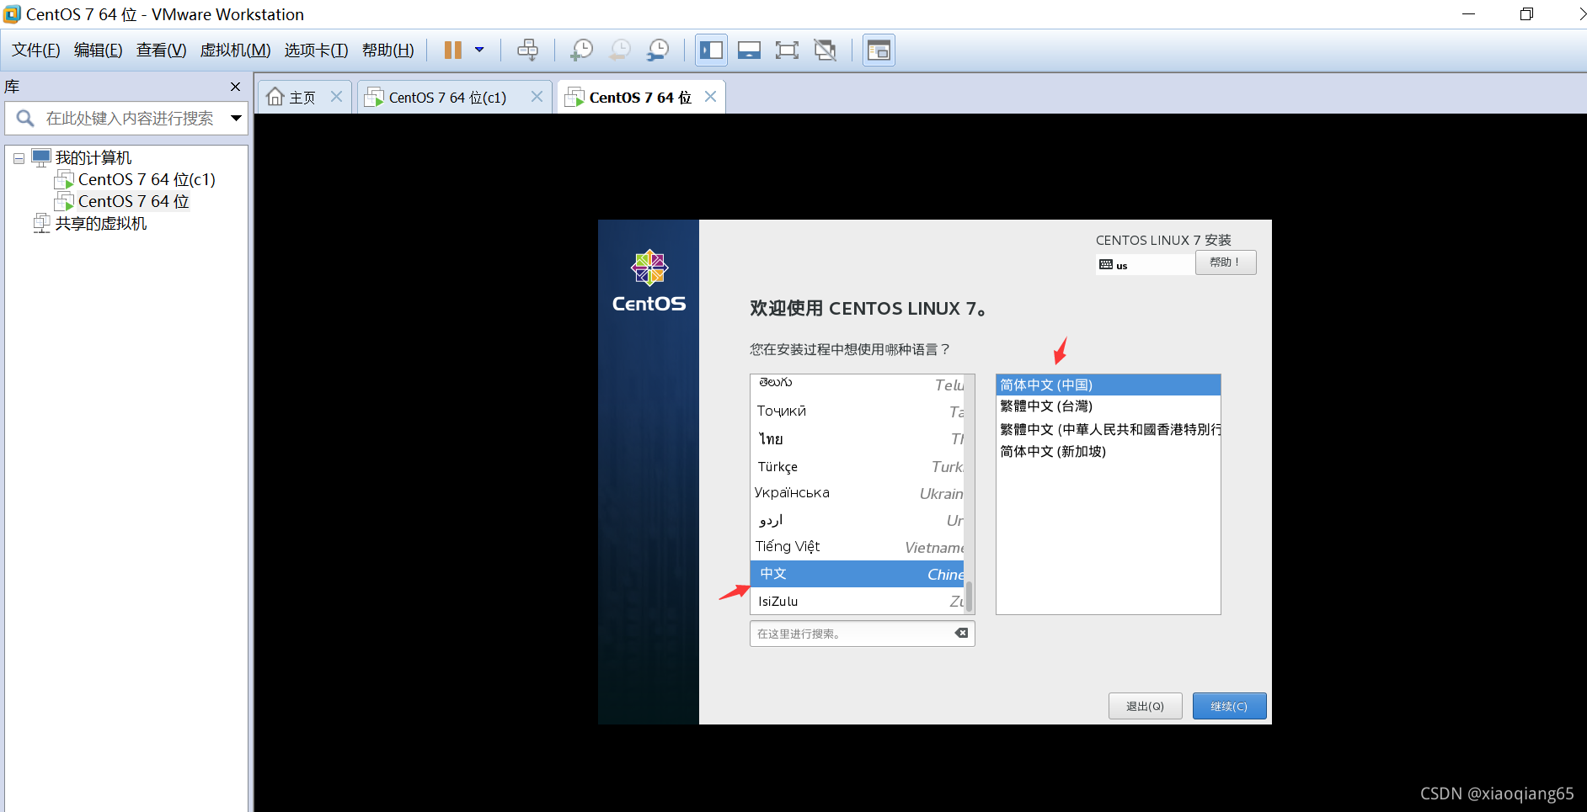The width and height of the screenshot is (1587, 812).
Task: Click the CentOS logo in installer sidebar
Action: click(x=649, y=281)
